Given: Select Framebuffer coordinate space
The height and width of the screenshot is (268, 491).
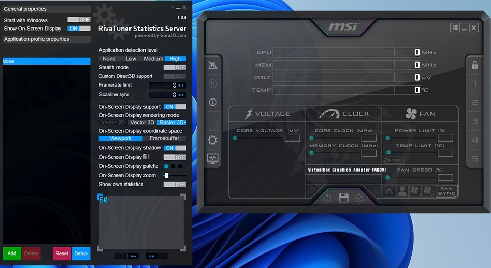Looking at the screenshot, I should tap(164, 138).
